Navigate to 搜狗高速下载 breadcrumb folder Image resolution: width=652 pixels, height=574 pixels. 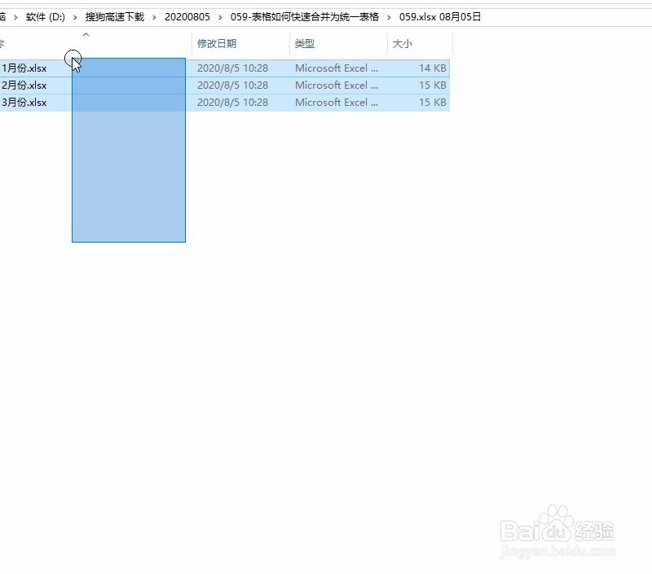click(x=115, y=17)
